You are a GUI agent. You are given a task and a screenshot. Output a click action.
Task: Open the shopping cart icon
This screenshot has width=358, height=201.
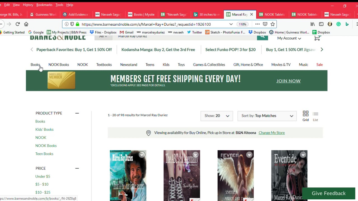pos(317,38)
